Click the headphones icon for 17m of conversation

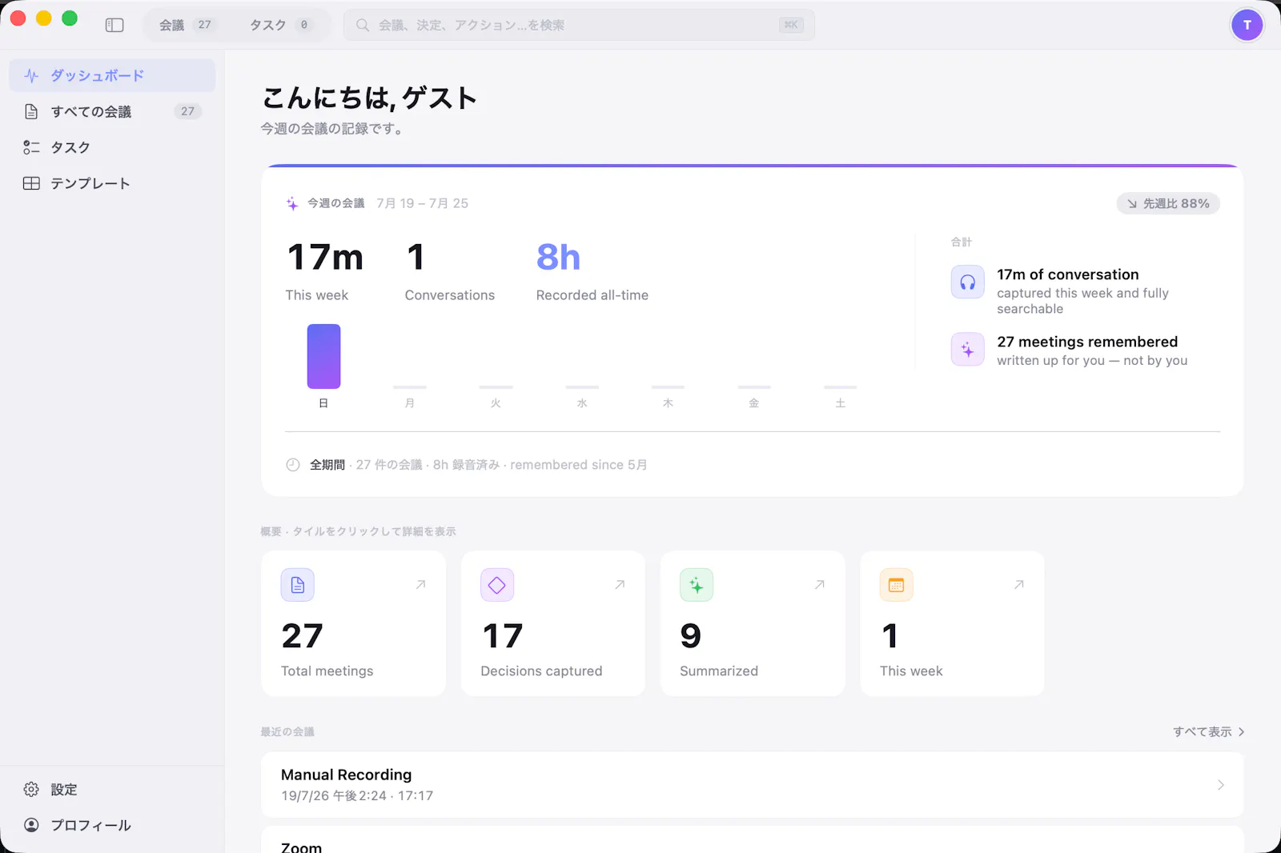pos(967,282)
